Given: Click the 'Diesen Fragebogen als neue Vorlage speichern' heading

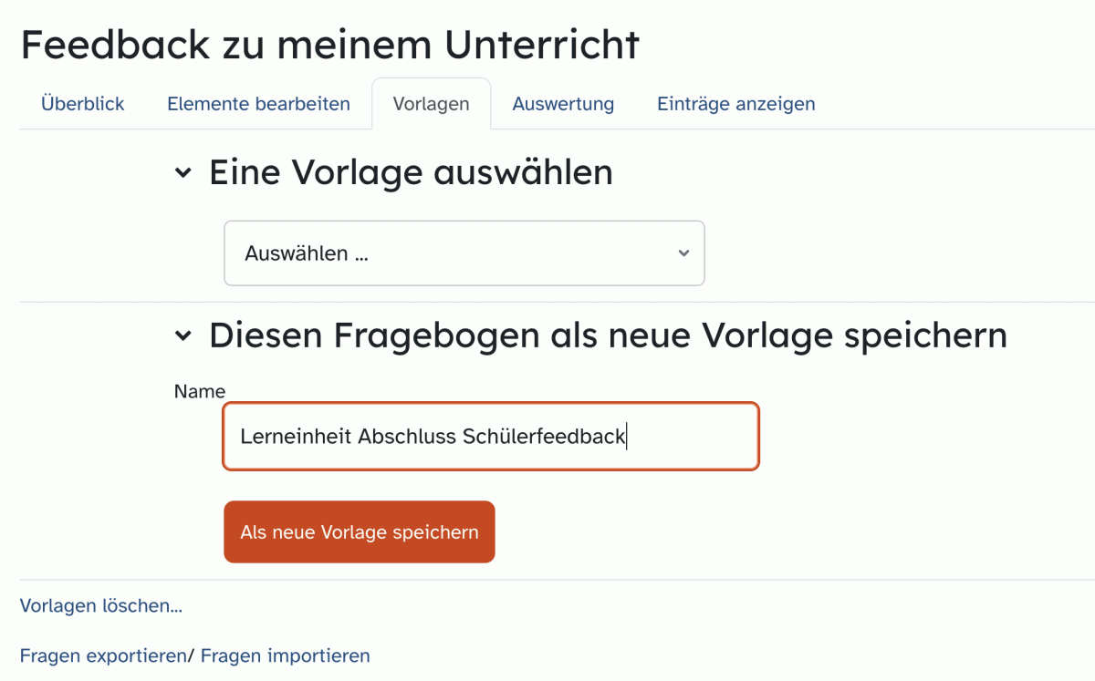Looking at the screenshot, I should click(x=608, y=335).
